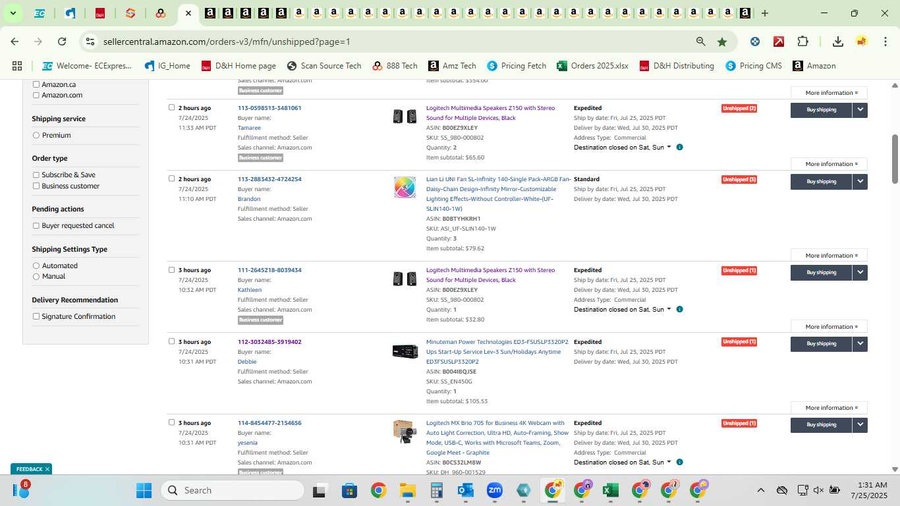Click info icon on Tamaree's destination closed

pos(679,148)
